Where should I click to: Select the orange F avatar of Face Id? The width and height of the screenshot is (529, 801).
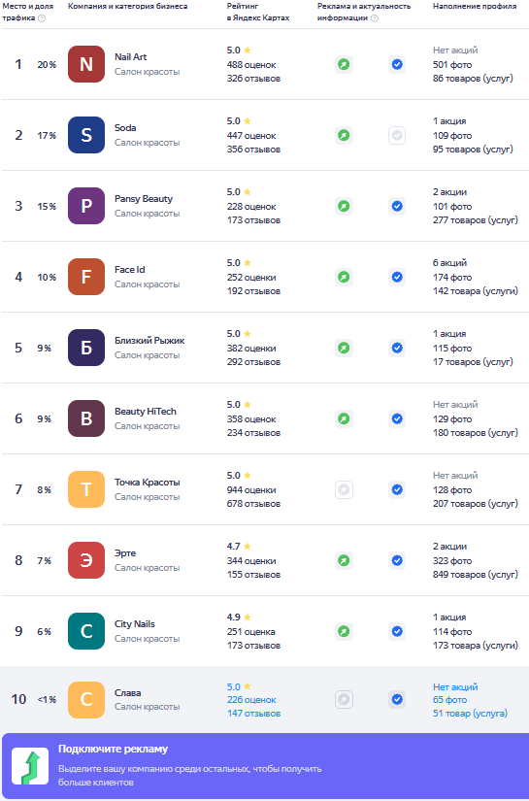coord(86,277)
